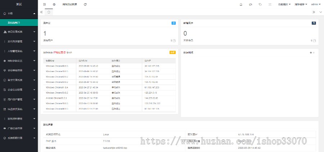Click the dark badge on the new users card
The height and width of the screenshot is (152, 324).
click(x=314, y=23)
